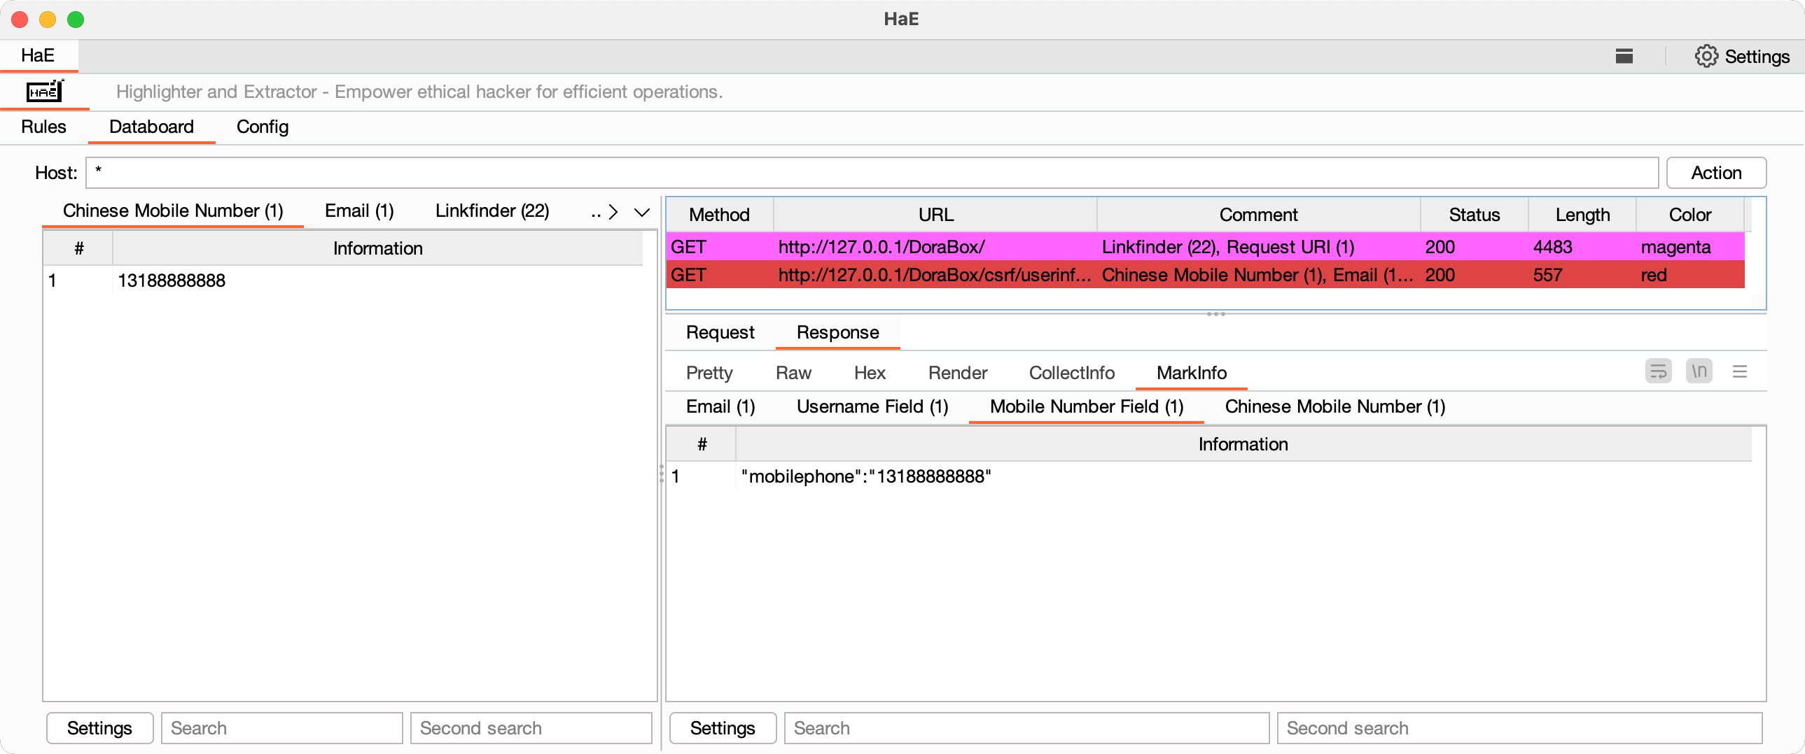Expand the hidden data tabs dropdown chevron
The width and height of the screenshot is (1805, 754).
pyautogui.click(x=641, y=212)
